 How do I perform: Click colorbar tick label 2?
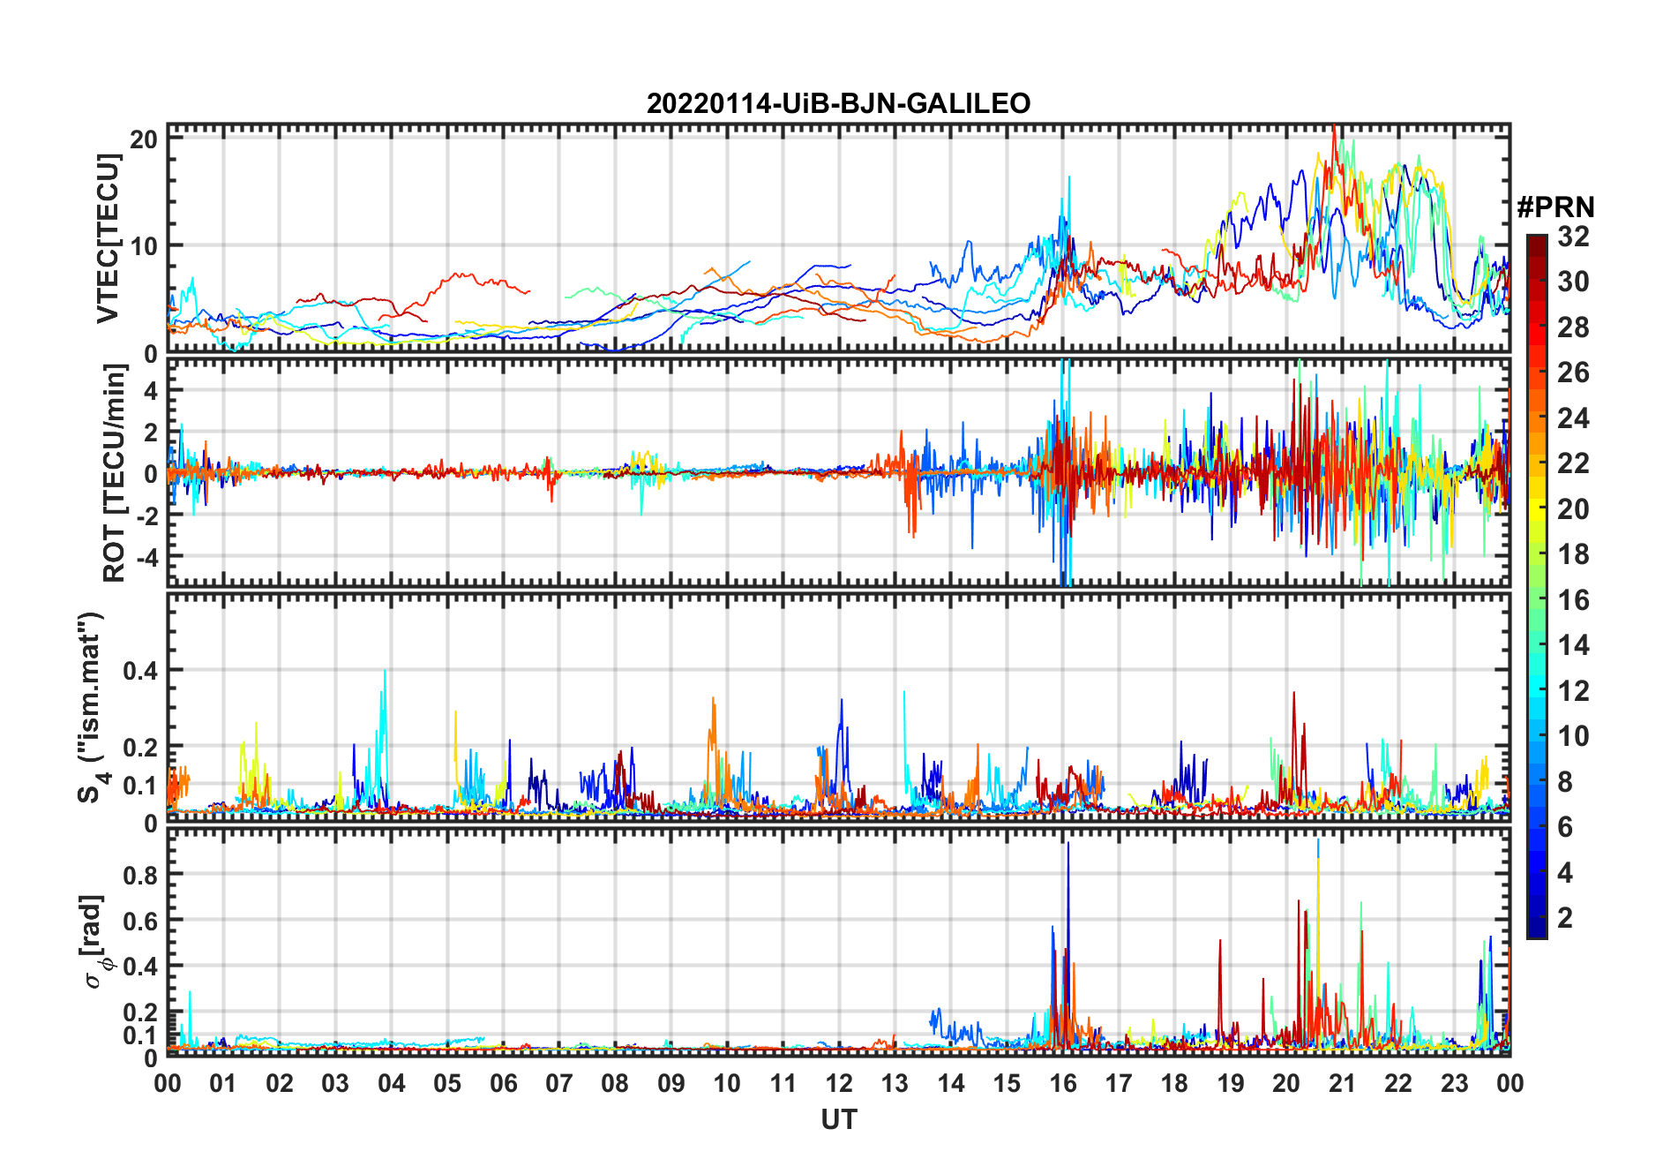(x=1565, y=918)
